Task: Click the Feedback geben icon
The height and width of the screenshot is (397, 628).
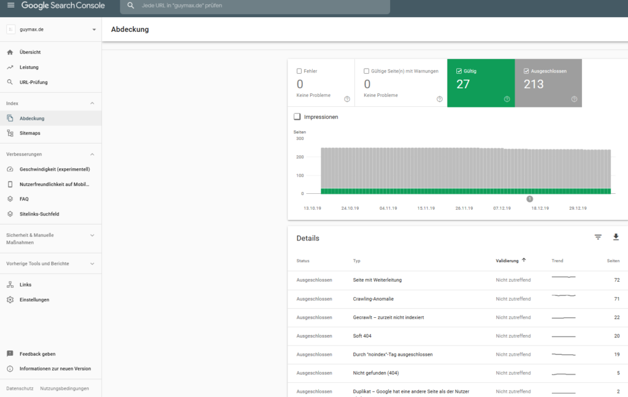Action: [10, 353]
